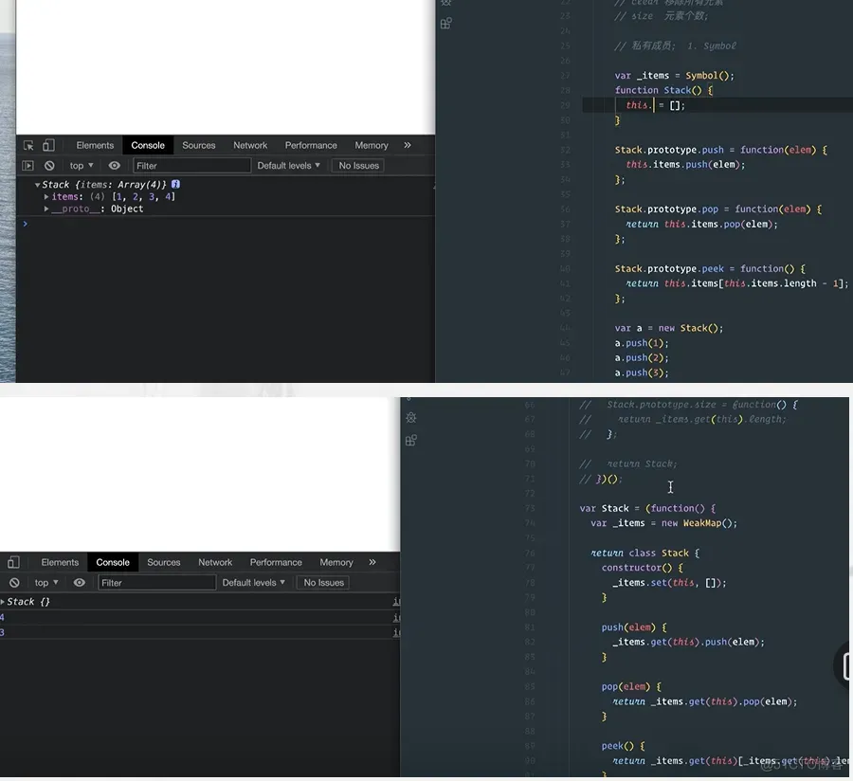Focus the Filter field in Stack {} console
853x781 pixels.
pyautogui.click(x=156, y=583)
